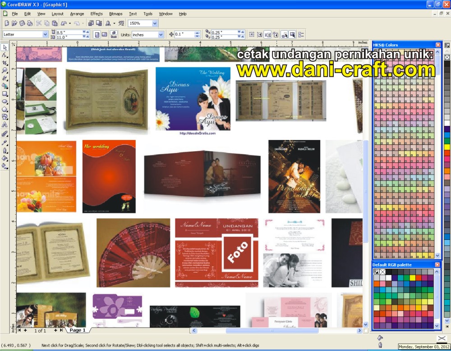The width and height of the screenshot is (451, 351).
Task: Pick the white swatch in right color strip
Action: tap(447, 123)
